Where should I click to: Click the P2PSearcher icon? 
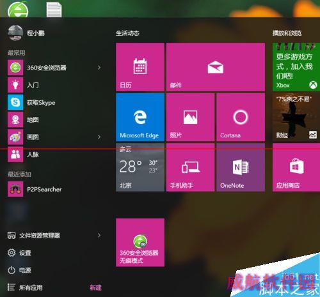15,189
